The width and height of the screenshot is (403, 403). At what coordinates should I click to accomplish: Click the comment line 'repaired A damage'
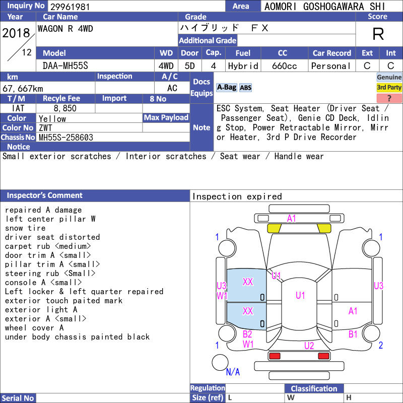click(x=43, y=210)
